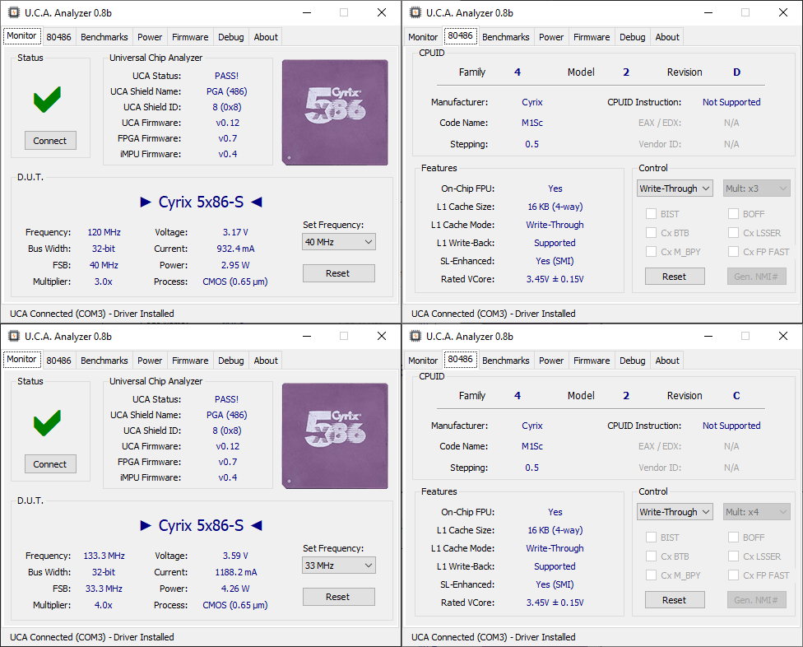The image size is (803, 647).
Task: Click the app icon in the Revision C window title bar
Action: (x=415, y=336)
